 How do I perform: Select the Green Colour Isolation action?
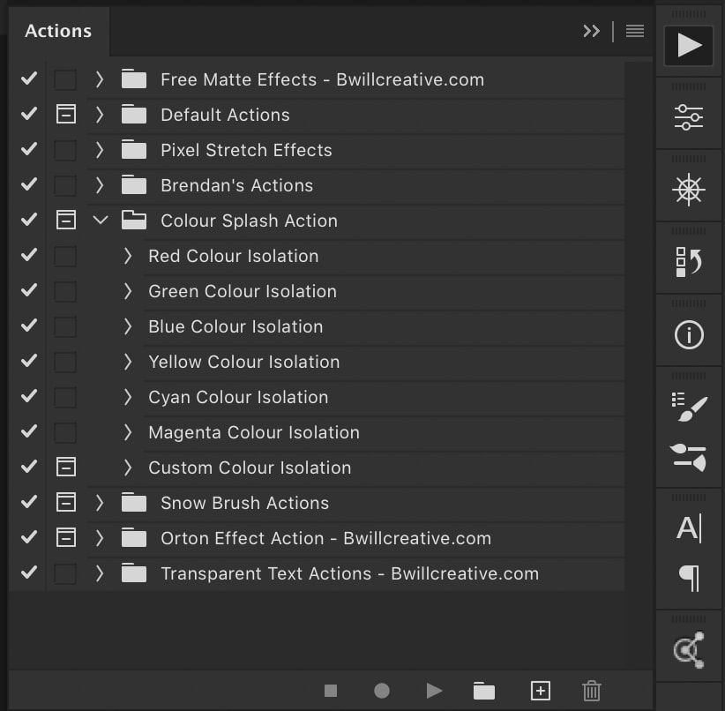(243, 291)
